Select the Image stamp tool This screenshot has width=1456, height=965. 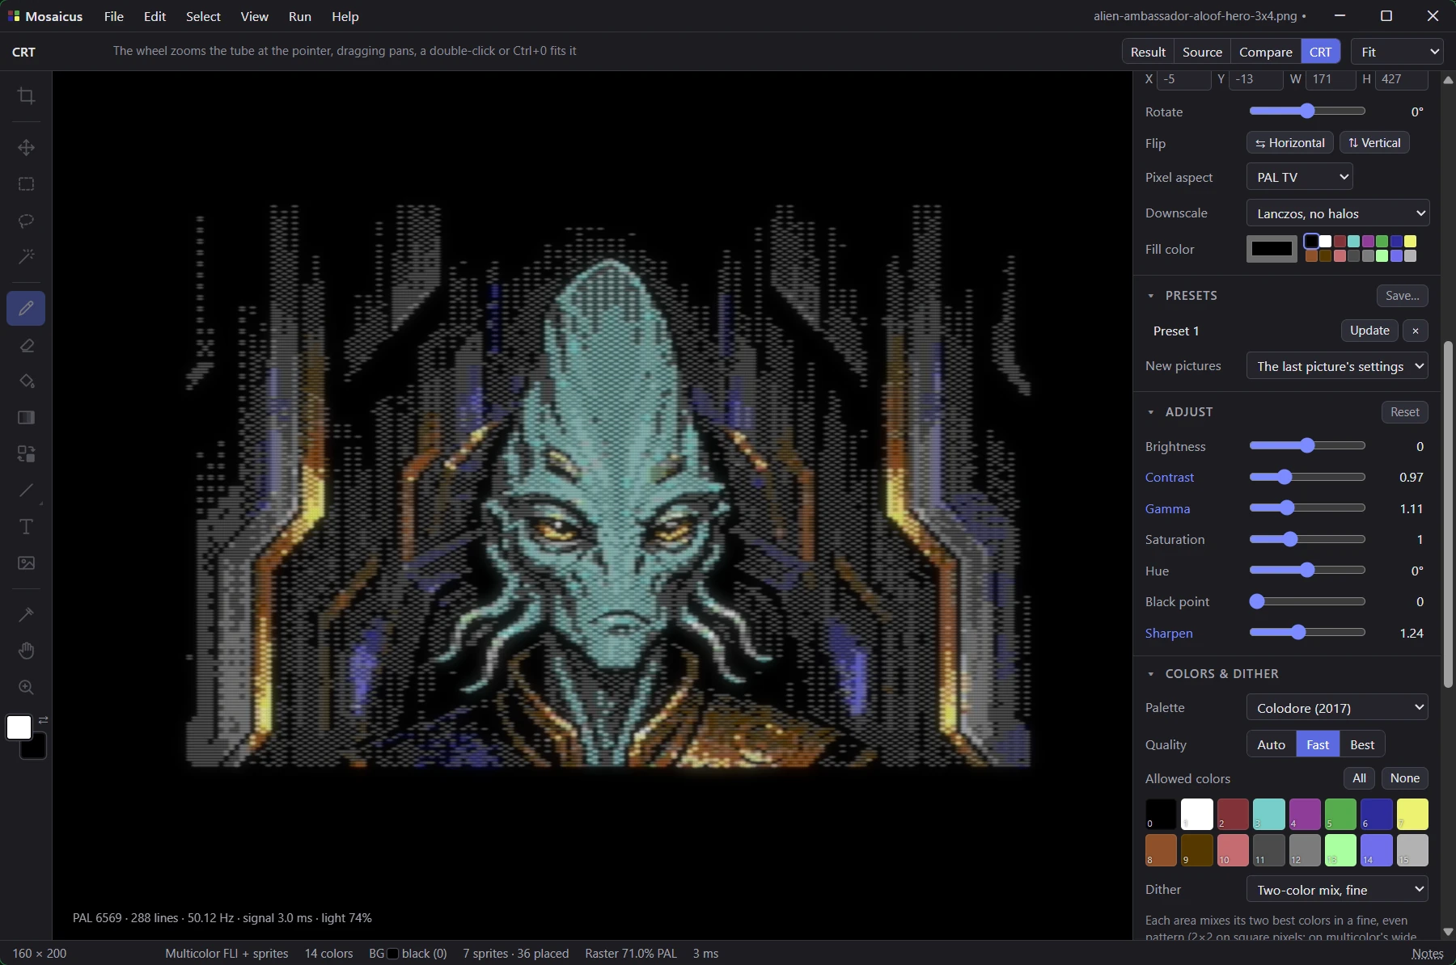point(26,563)
